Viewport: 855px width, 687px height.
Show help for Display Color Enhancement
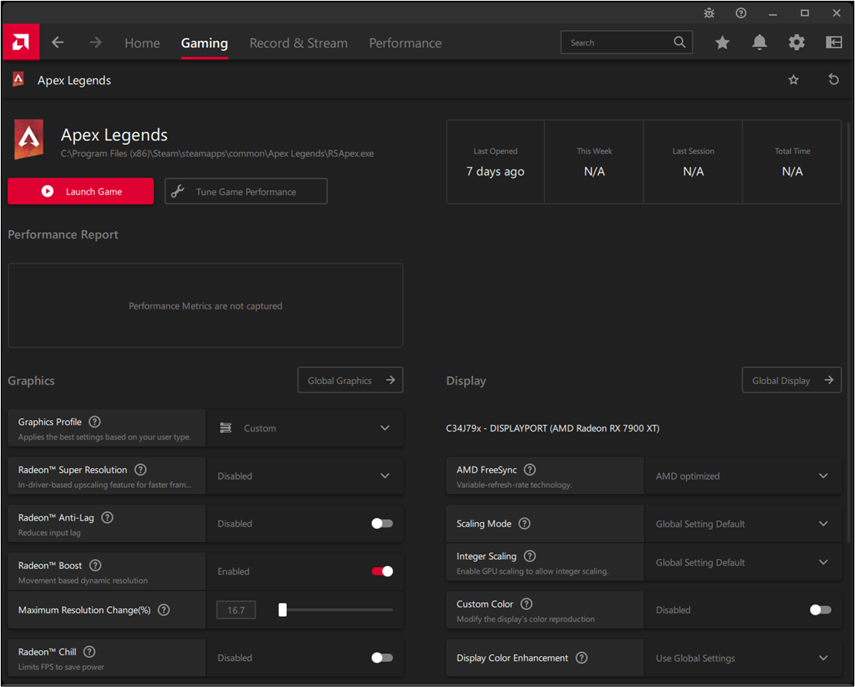(582, 658)
